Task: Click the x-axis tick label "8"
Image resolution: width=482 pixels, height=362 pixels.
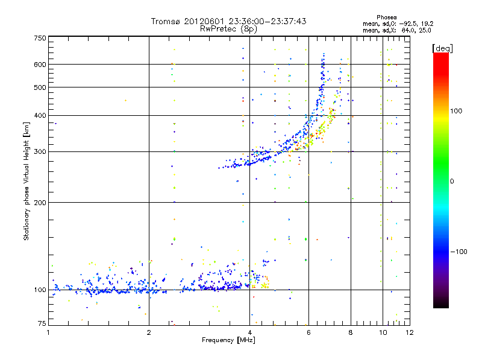Action: click(x=351, y=332)
